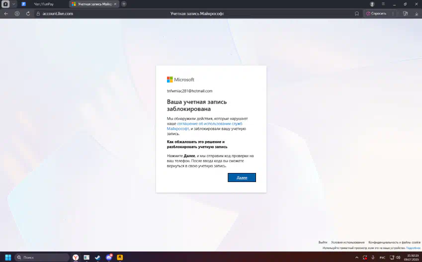Bookmark this page with the bookmark icon
This screenshot has height=262, width=422.
pos(357,13)
